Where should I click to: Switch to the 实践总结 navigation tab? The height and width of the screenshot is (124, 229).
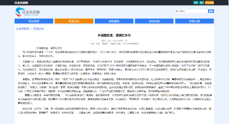[154, 21]
